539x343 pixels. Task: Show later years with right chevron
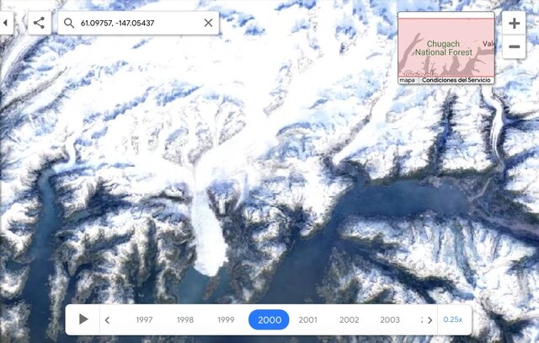click(x=430, y=320)
